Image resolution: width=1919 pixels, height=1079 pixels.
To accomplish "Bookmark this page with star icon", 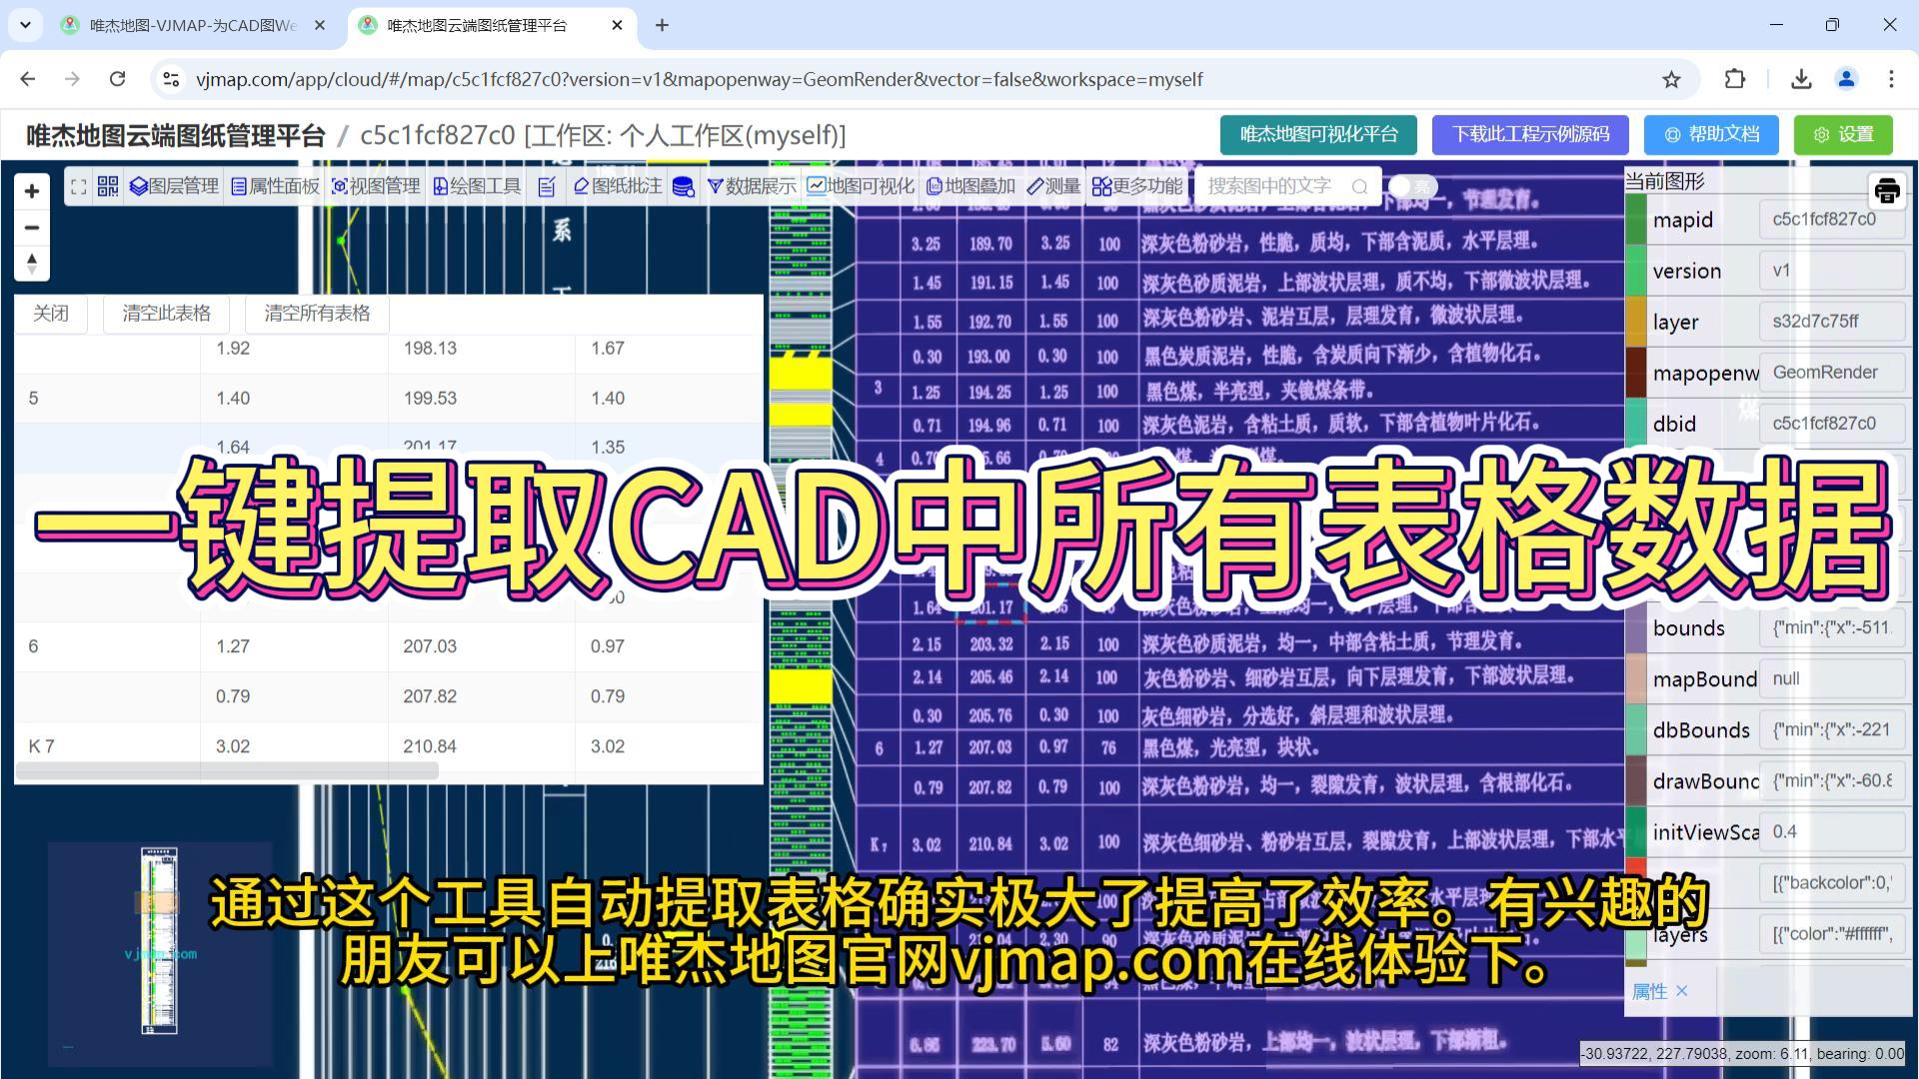I will (x=1671, y=79).
